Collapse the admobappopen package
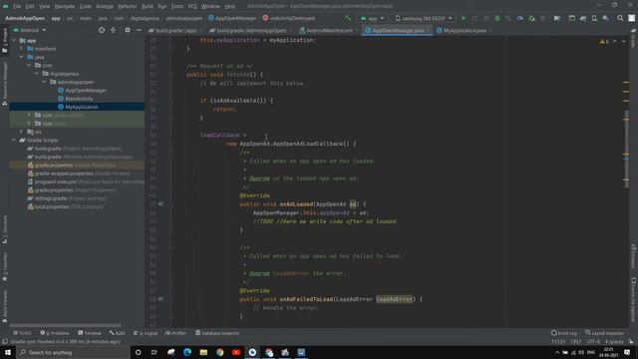This screenshot has height=359, width=638. [44, 82]
